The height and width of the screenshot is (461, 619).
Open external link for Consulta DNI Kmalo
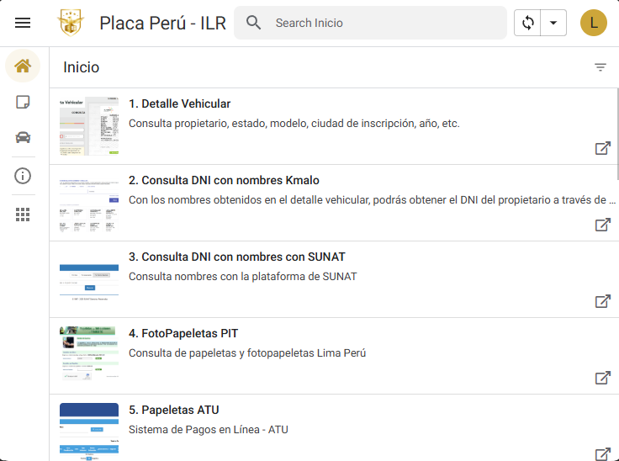[602, 225]
